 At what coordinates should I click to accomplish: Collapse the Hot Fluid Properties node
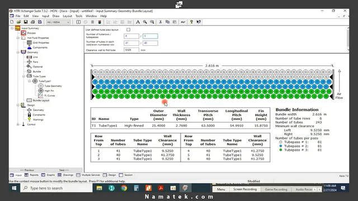(x=18, y=38)
